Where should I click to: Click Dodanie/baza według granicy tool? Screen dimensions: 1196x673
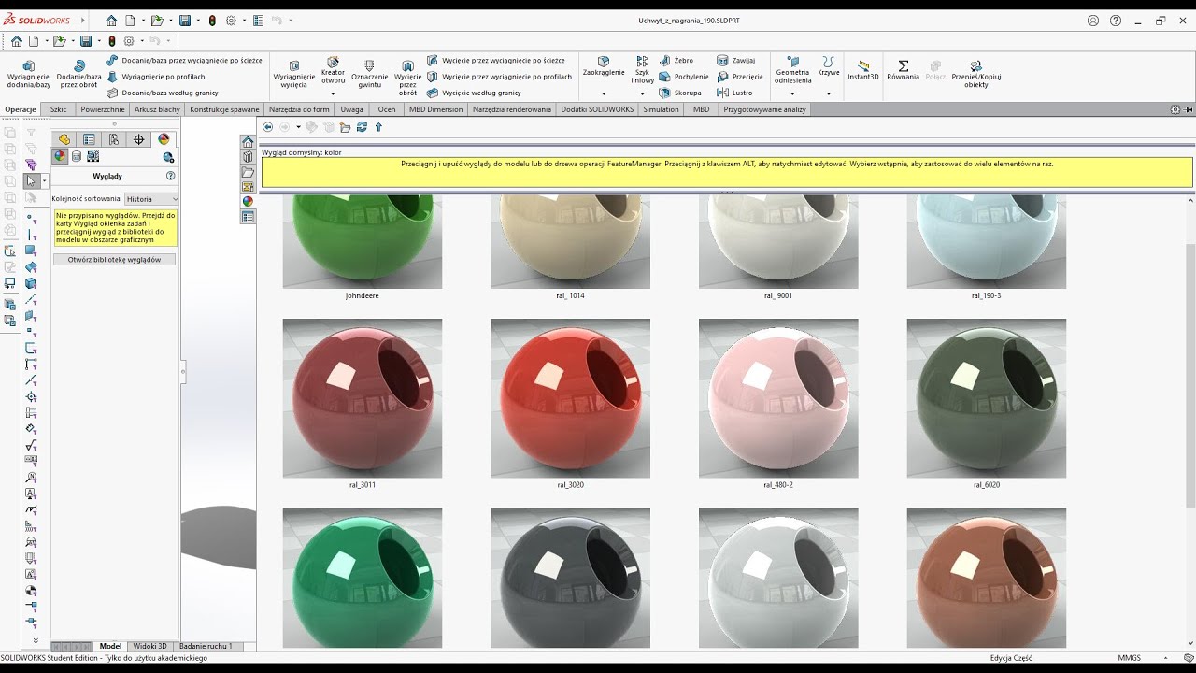(163, 93)
